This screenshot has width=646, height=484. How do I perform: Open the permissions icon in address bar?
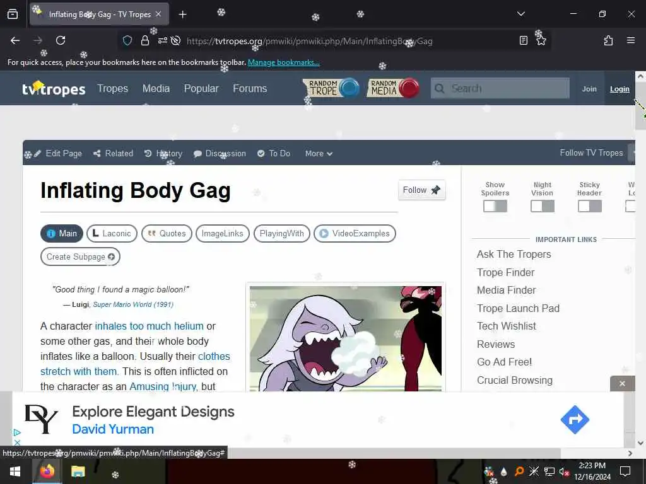(x=162, y=40)
